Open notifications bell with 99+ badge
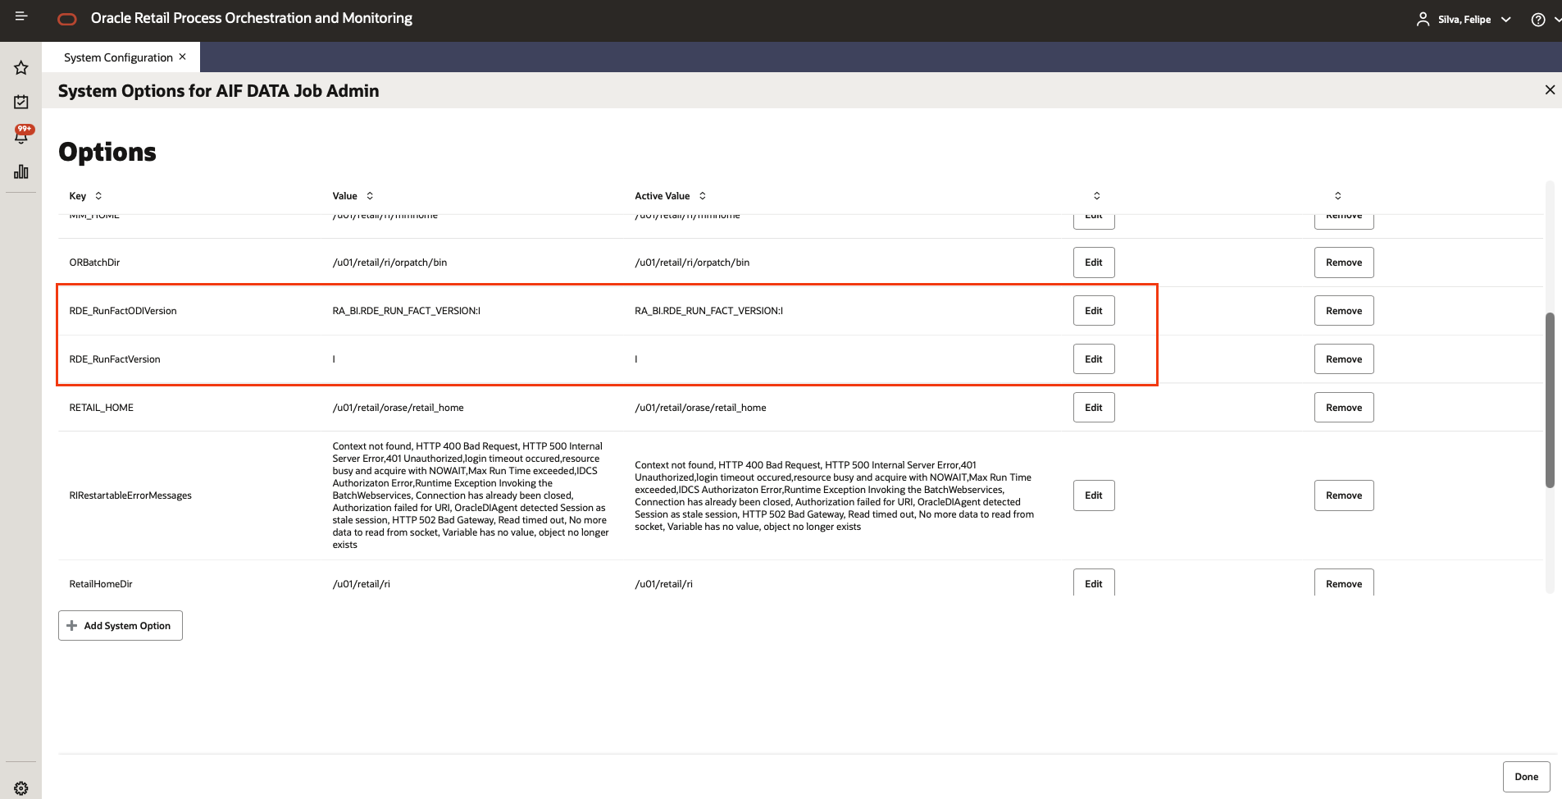Image resolution: width=1562 pixels, height=799 pixels. click(x=22, y=135)
